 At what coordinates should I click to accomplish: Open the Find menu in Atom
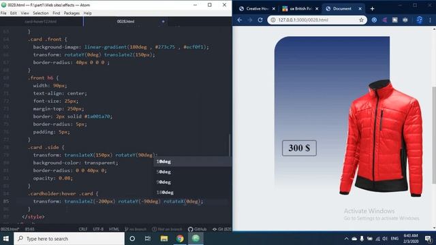tap(56, 13)
